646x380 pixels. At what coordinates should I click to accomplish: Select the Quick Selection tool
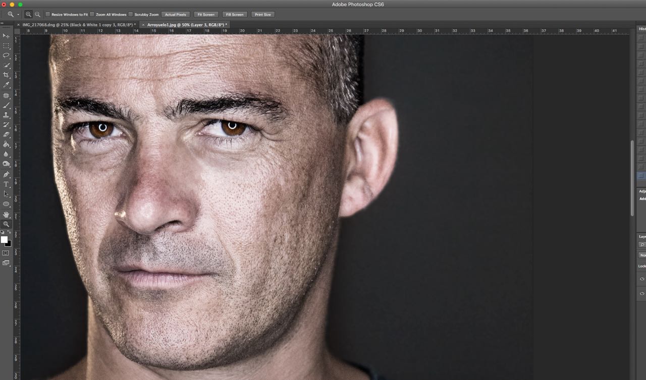tap(6, 66)
